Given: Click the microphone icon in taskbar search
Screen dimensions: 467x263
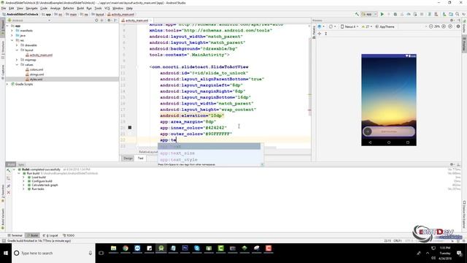Looking at the screenshot, I should [x=90, y=253].
